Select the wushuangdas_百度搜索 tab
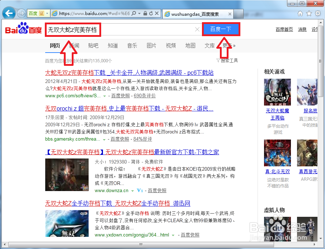This screenshot has height=249, width=325. click(x=195, y=14)
